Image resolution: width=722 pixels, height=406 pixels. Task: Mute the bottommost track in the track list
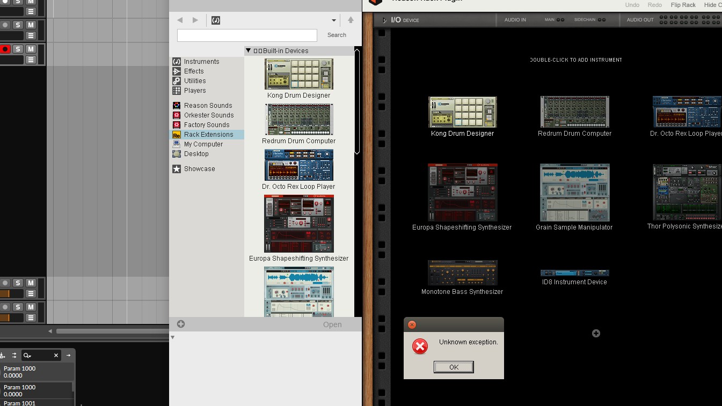(31, 307)
